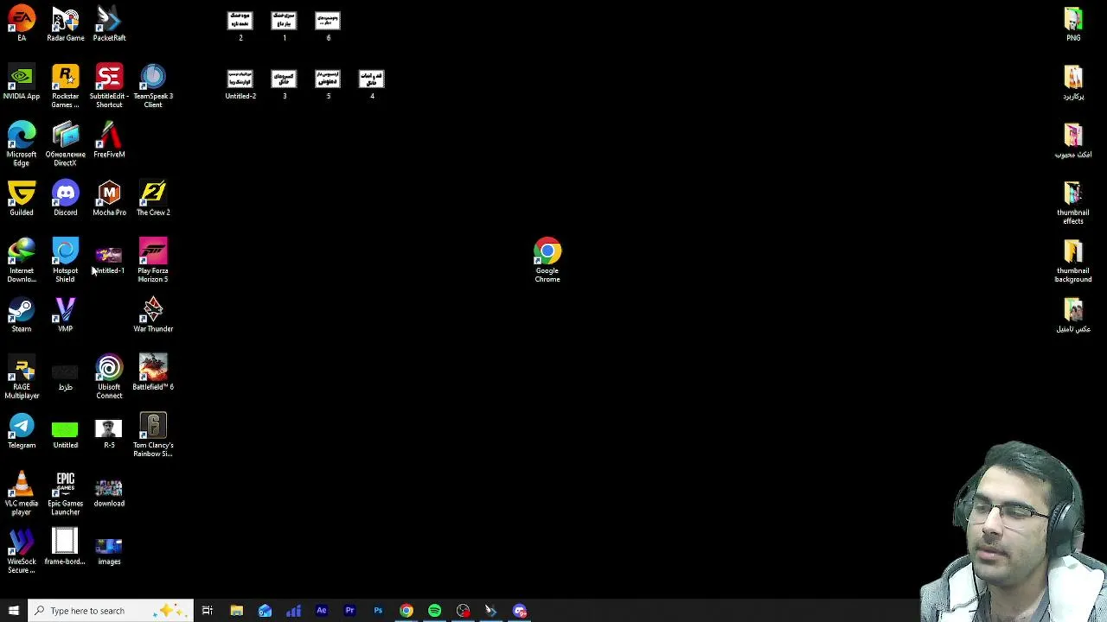Launch Photoshop from the taskbar
Viewport: 1107px width, 622px height.
[378, 611]
